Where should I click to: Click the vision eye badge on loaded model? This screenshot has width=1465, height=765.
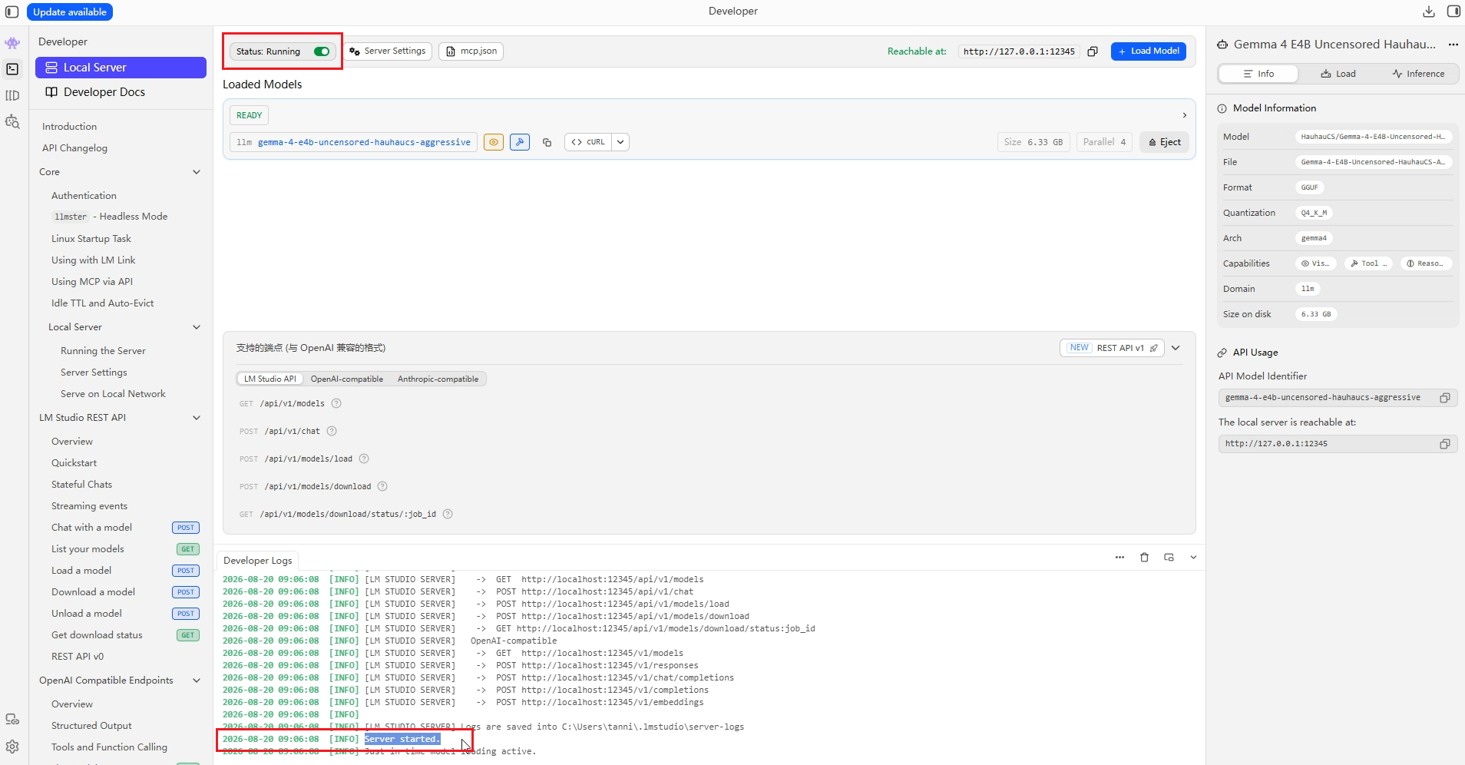494,142
